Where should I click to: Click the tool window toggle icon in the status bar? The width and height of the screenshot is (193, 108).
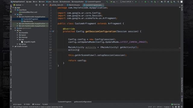point(11,107)
